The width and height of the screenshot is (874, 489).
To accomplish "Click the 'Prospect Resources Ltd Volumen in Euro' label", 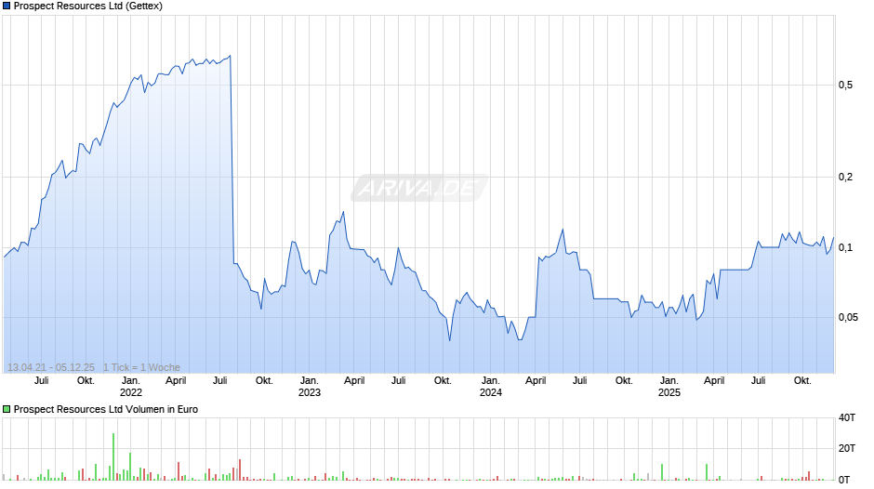I will click(106, 409).
